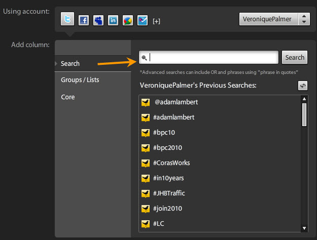Open the VeroniquePalmer account dropdown
This screenshot has height=240, width=317.
[274, 19]
